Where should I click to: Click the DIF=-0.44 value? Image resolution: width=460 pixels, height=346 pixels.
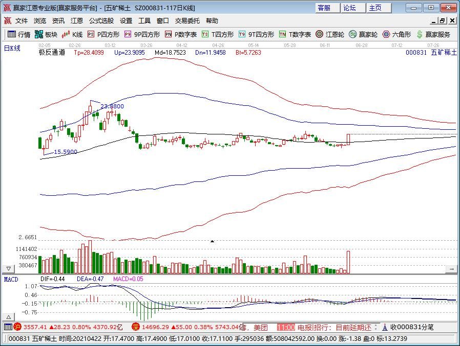[53, 279]
